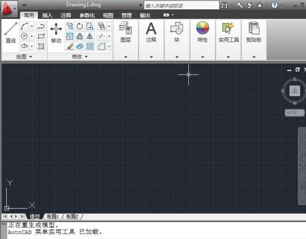Open the 剪贴板 clipboard panel button

click(x=254, y=32)
